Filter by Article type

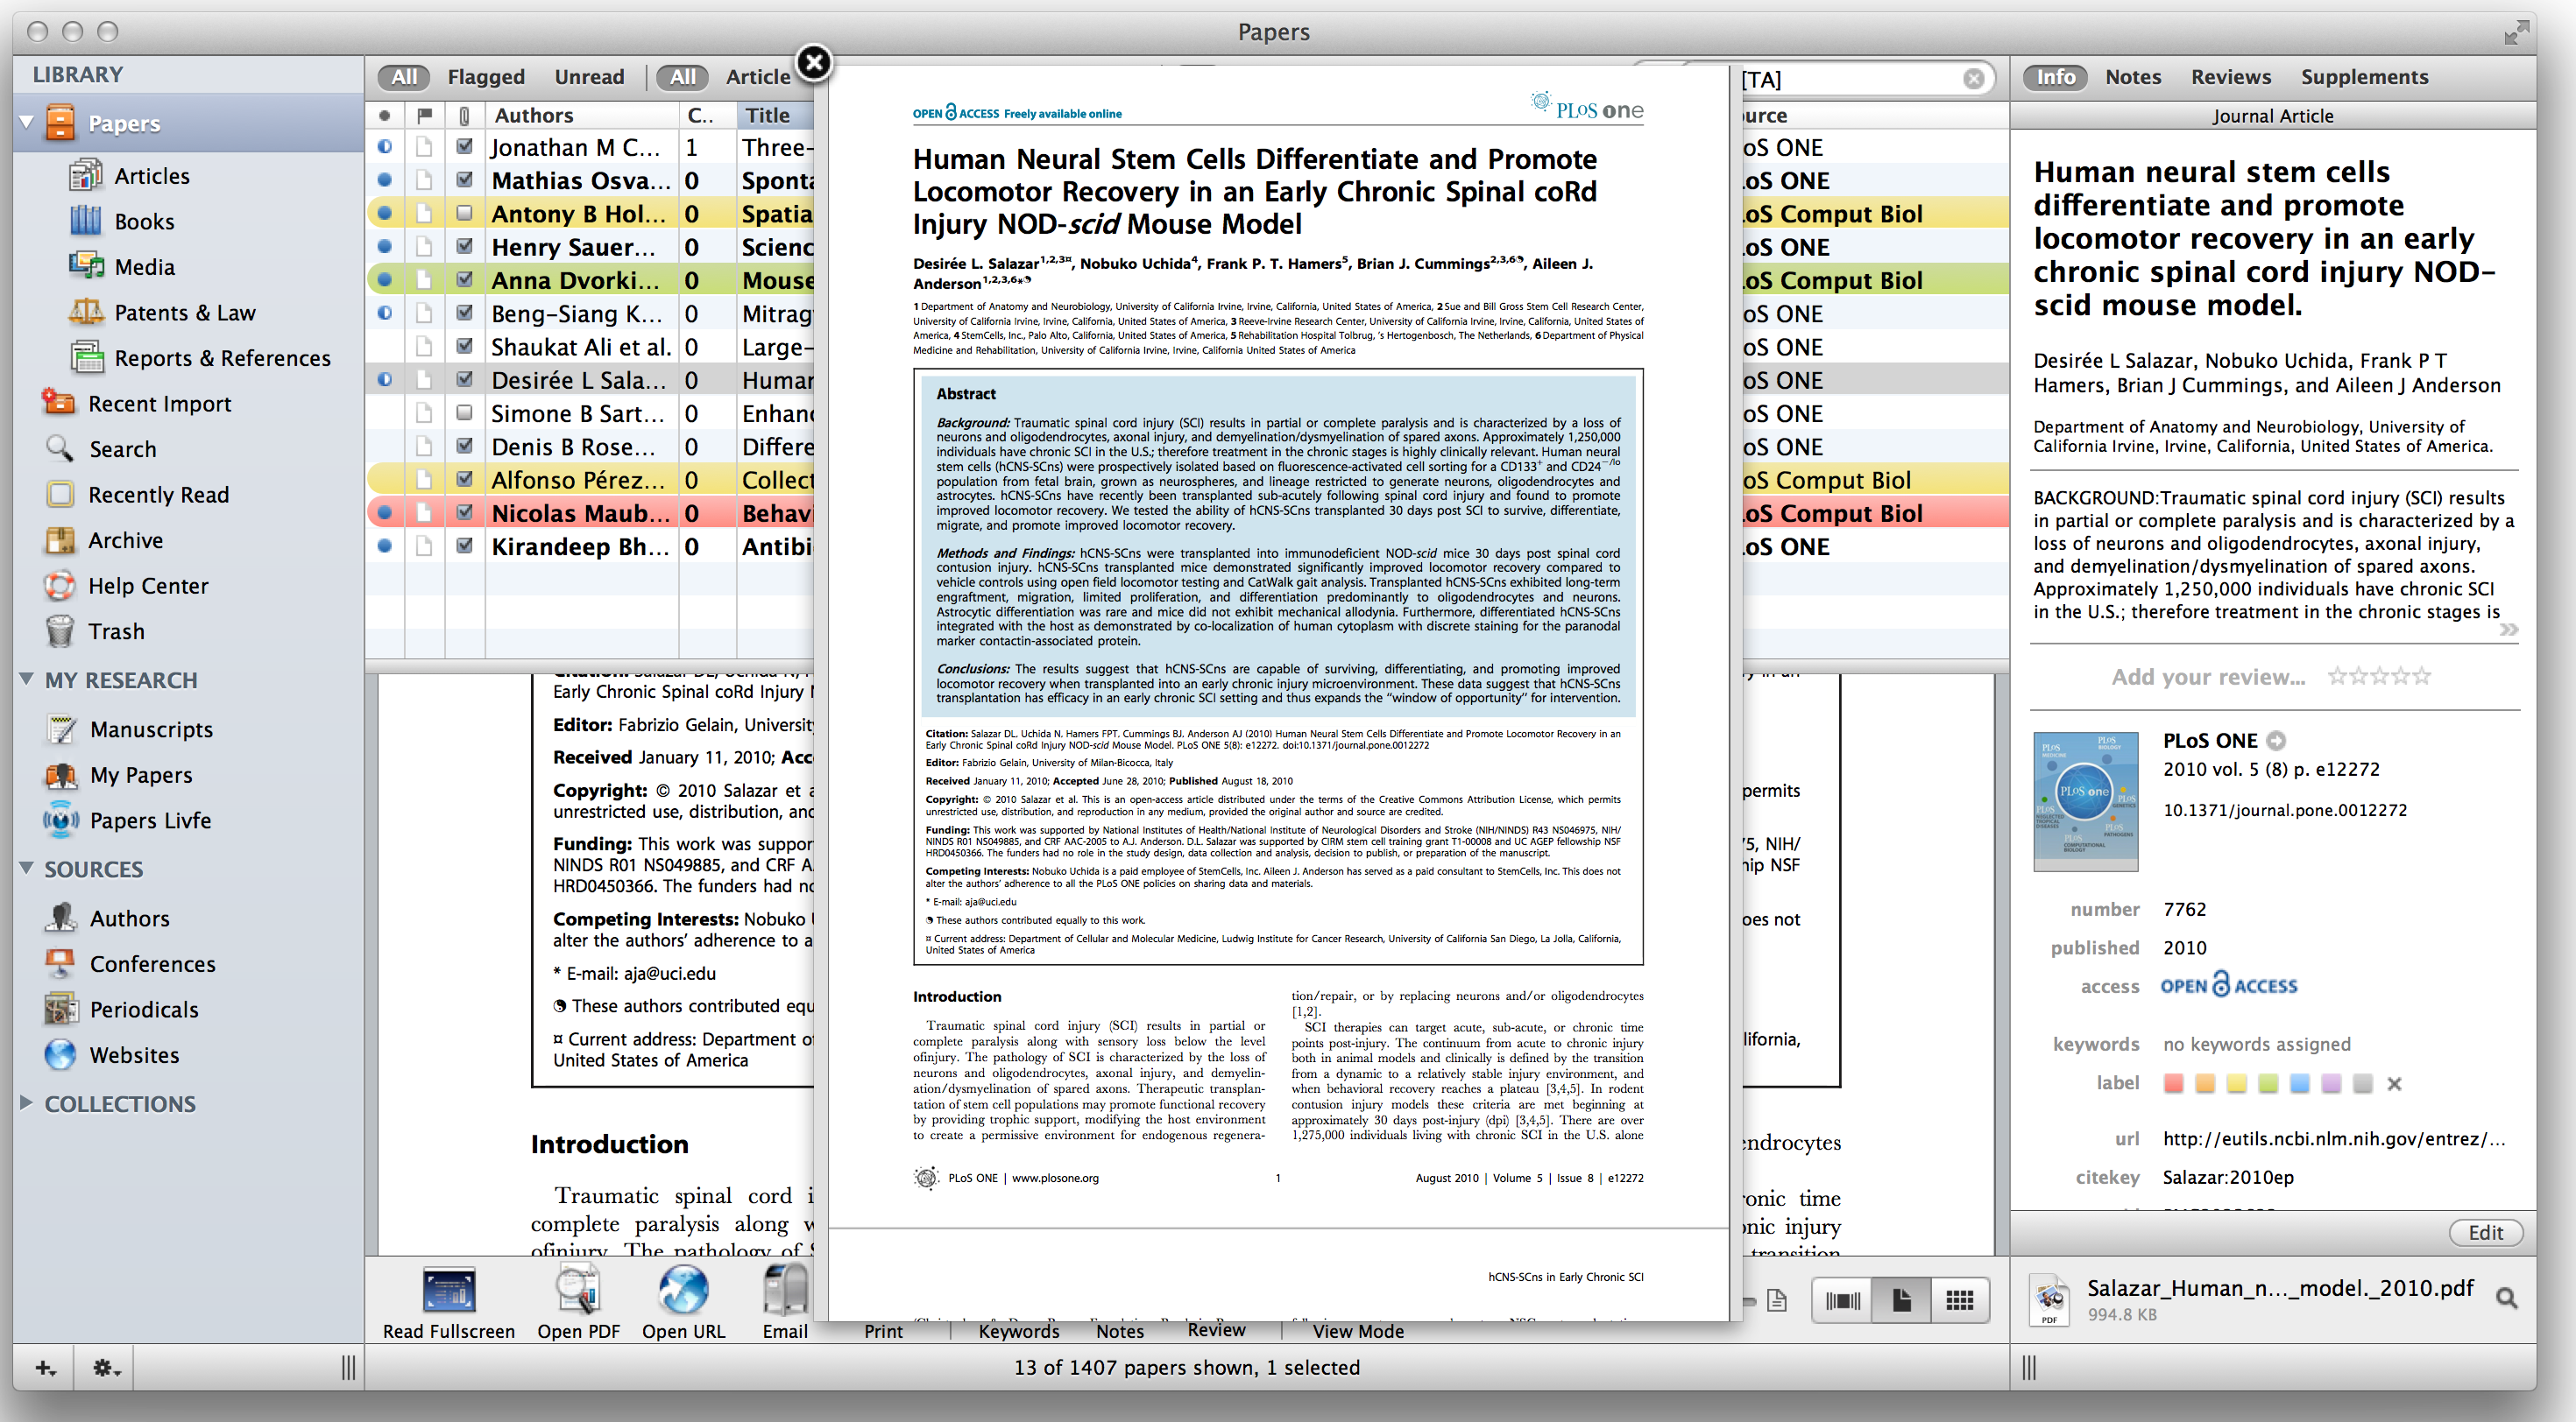click(x=758, y=77)
